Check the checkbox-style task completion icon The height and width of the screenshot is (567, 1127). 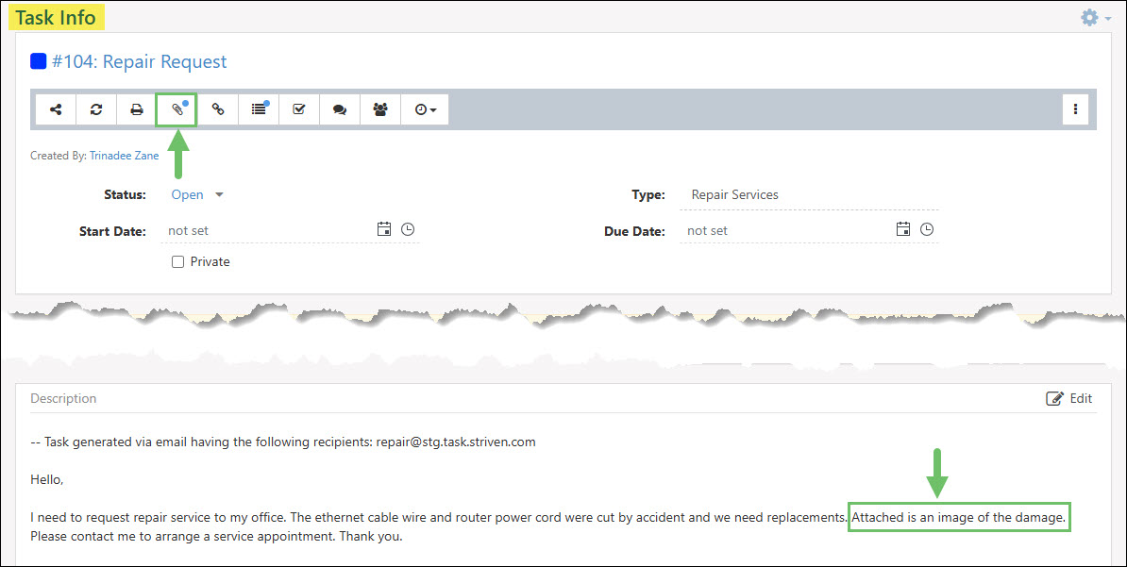coord(298,108)
